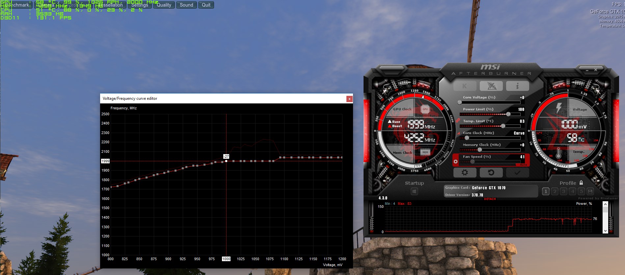Select the curve point at 1200 mV

point(342,157)
